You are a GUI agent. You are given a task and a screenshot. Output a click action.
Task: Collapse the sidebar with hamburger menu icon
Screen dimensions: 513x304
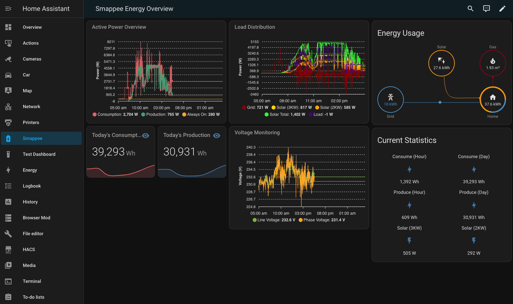8,9
